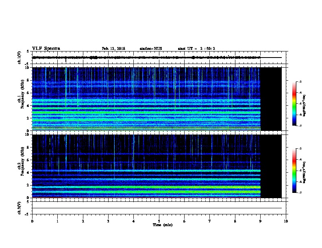Click the "4" tick on the time axis

(x=134, y=221)
